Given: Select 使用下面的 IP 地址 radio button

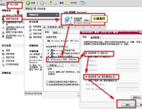Looking at the screenshot, I should 86,57.
